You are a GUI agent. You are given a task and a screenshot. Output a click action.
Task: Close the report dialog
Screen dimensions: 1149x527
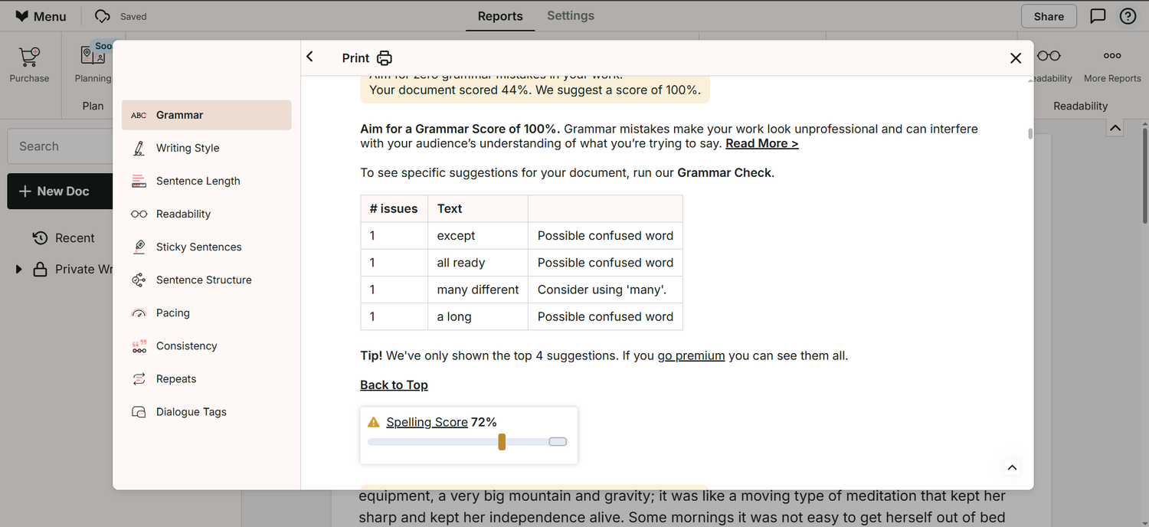tap(1016, 58)
